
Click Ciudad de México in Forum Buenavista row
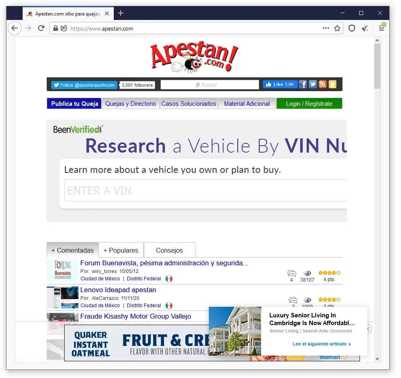tap(100, 279)
